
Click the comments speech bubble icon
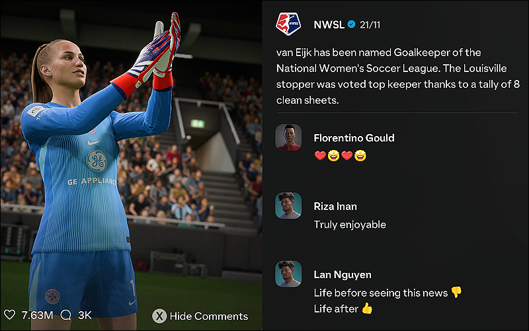click(65, 315)
